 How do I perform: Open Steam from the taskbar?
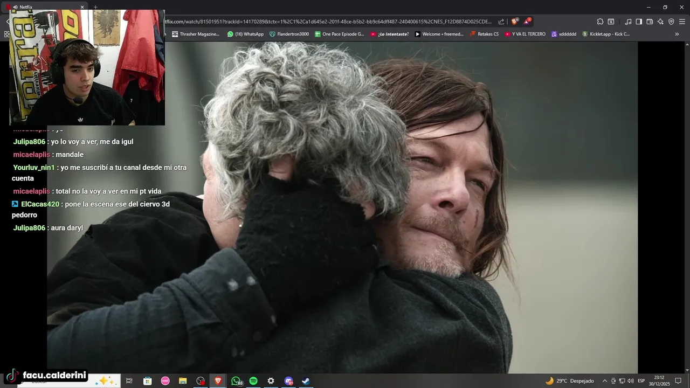point(306,381)
